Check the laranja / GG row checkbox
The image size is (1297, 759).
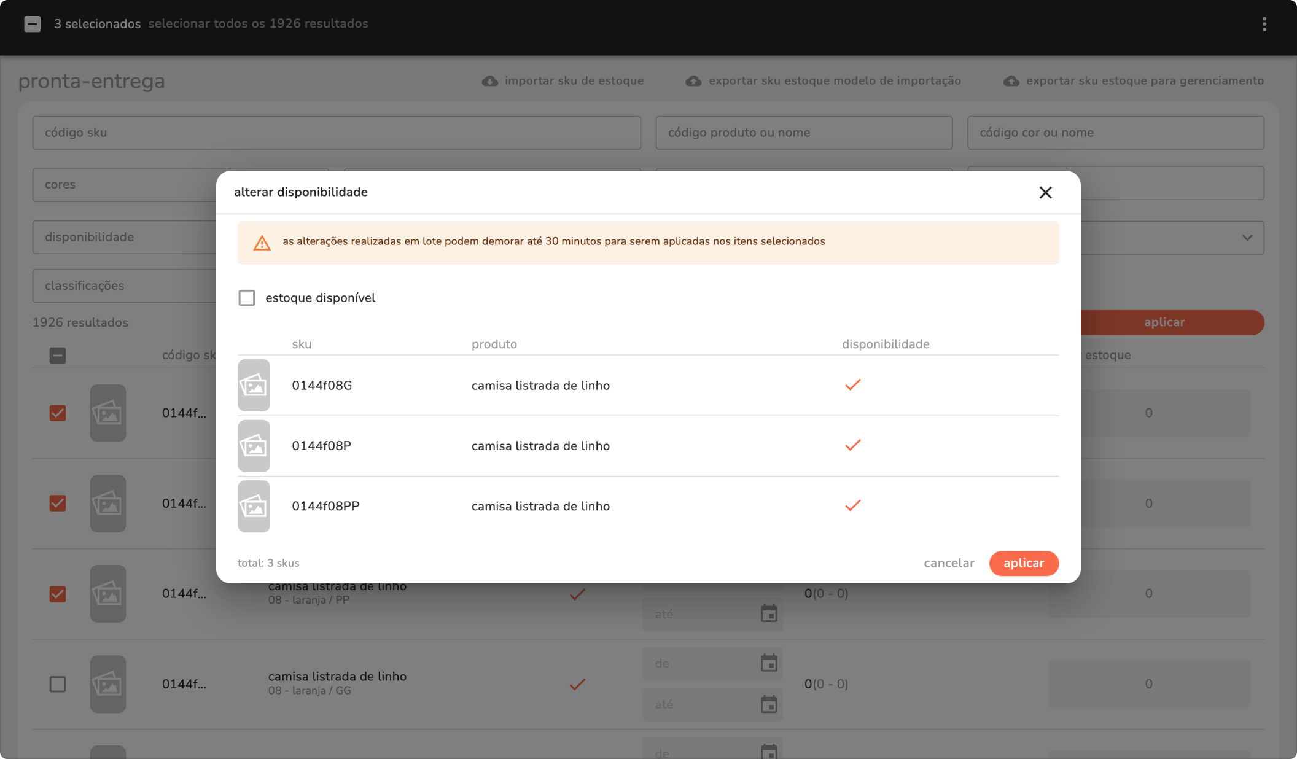click(x=58, y=684)
